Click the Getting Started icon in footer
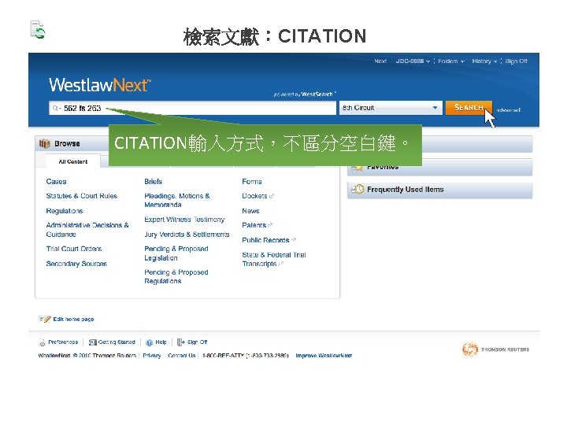The width and height of the screenshot is (567, 425). pos(93,342)
